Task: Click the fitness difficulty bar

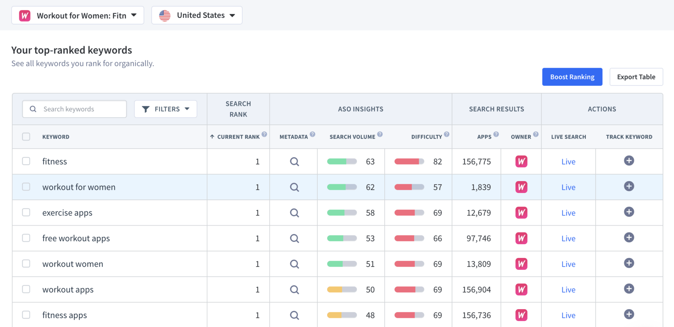Action: 409,161
